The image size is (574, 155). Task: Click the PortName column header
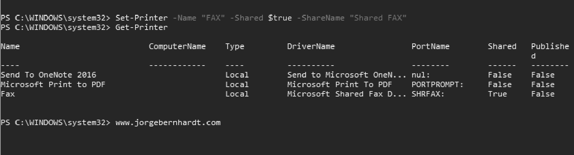(430, 46)
